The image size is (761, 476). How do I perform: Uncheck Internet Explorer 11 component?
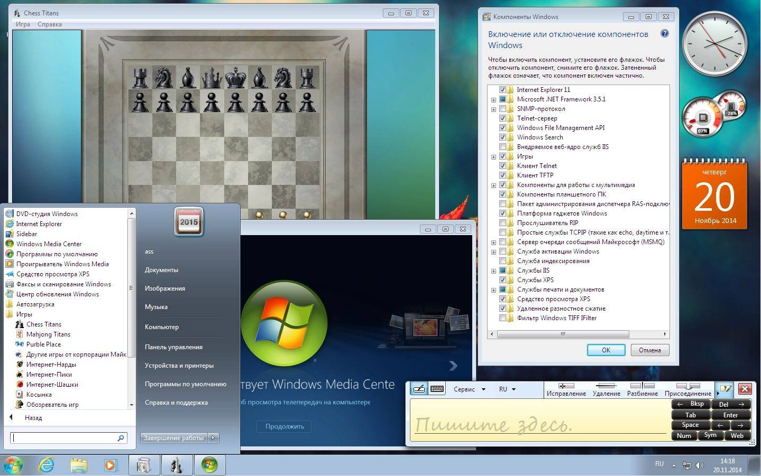[502, 90]
